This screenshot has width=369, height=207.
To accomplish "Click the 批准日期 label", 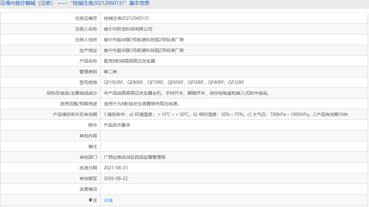I will tap(88, 168).
